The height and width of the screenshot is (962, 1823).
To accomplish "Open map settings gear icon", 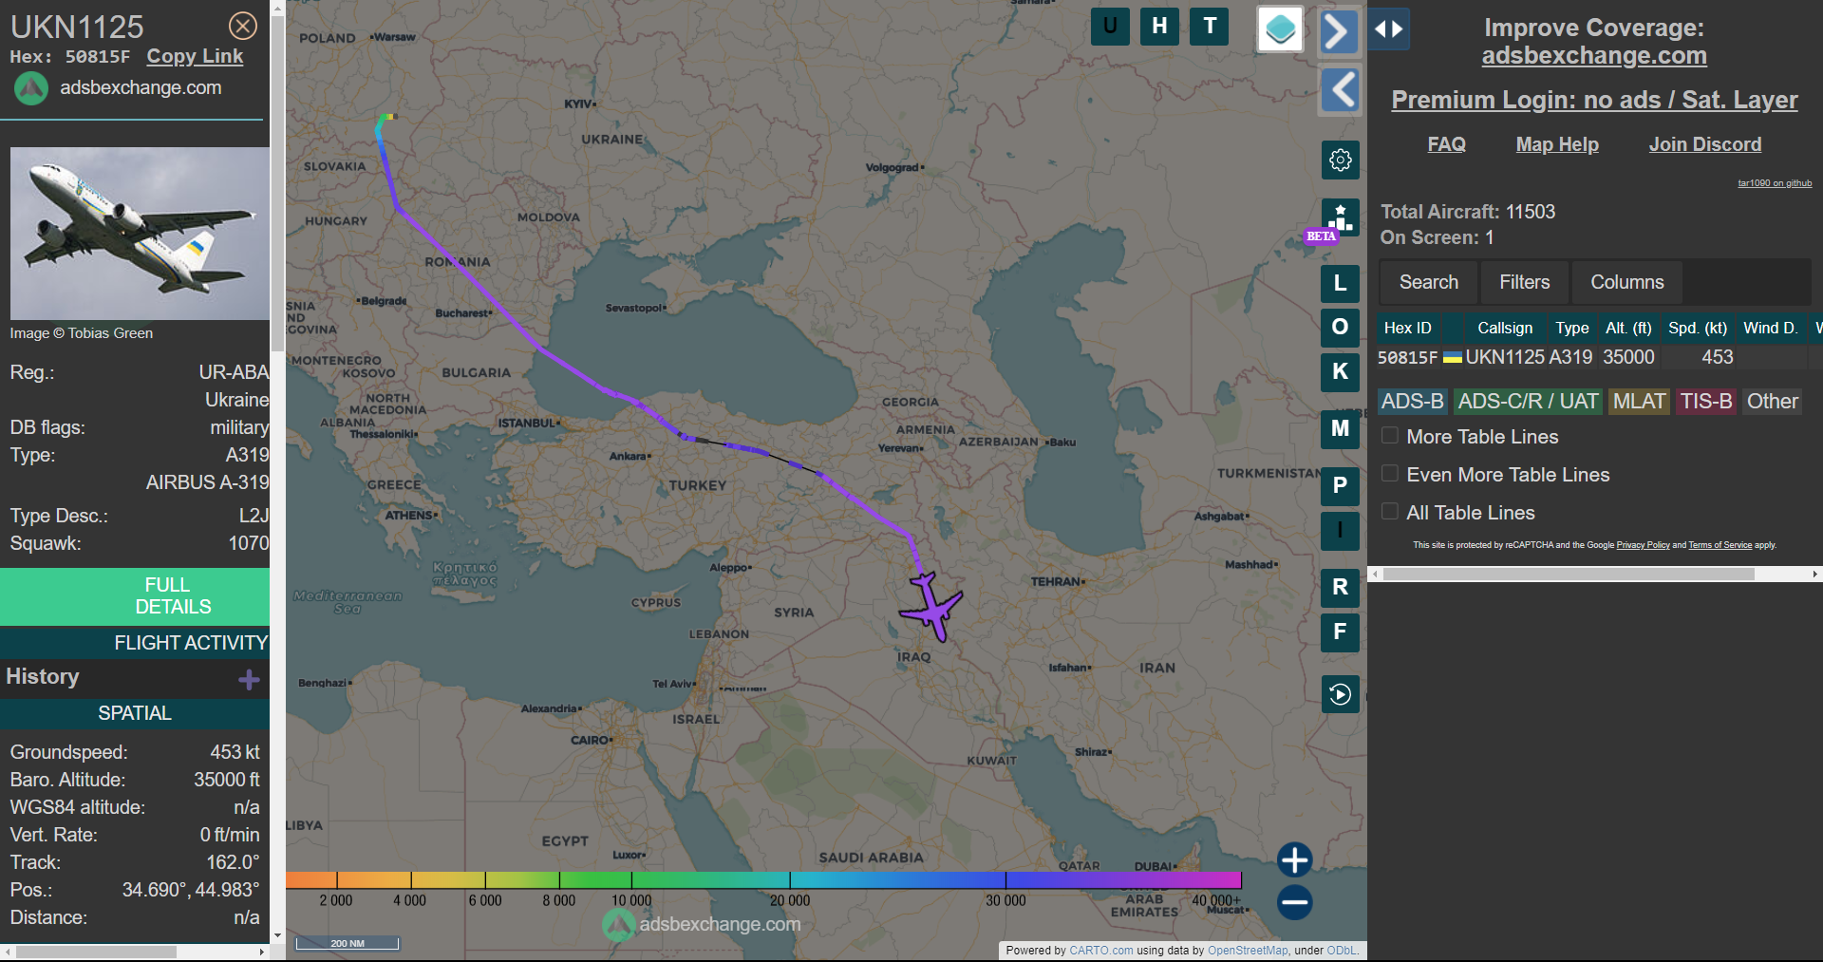I will click(x=1341, y=160).
